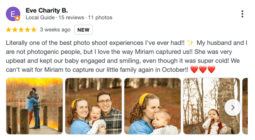Image resolution: width=255 pixels, height=140 pixels.
Task: Show next photos with the right arrow
Action: [x=233, y=108]
